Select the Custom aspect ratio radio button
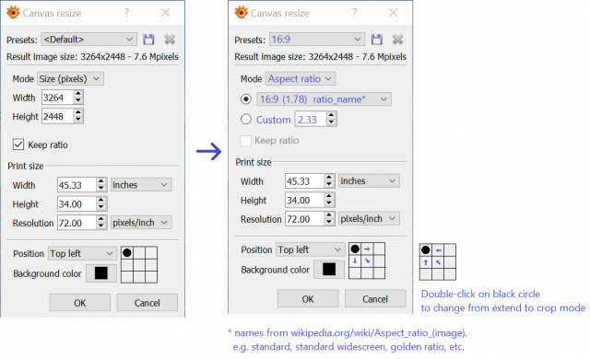Viewport: 590px width, 359px height. click(246, 120)
